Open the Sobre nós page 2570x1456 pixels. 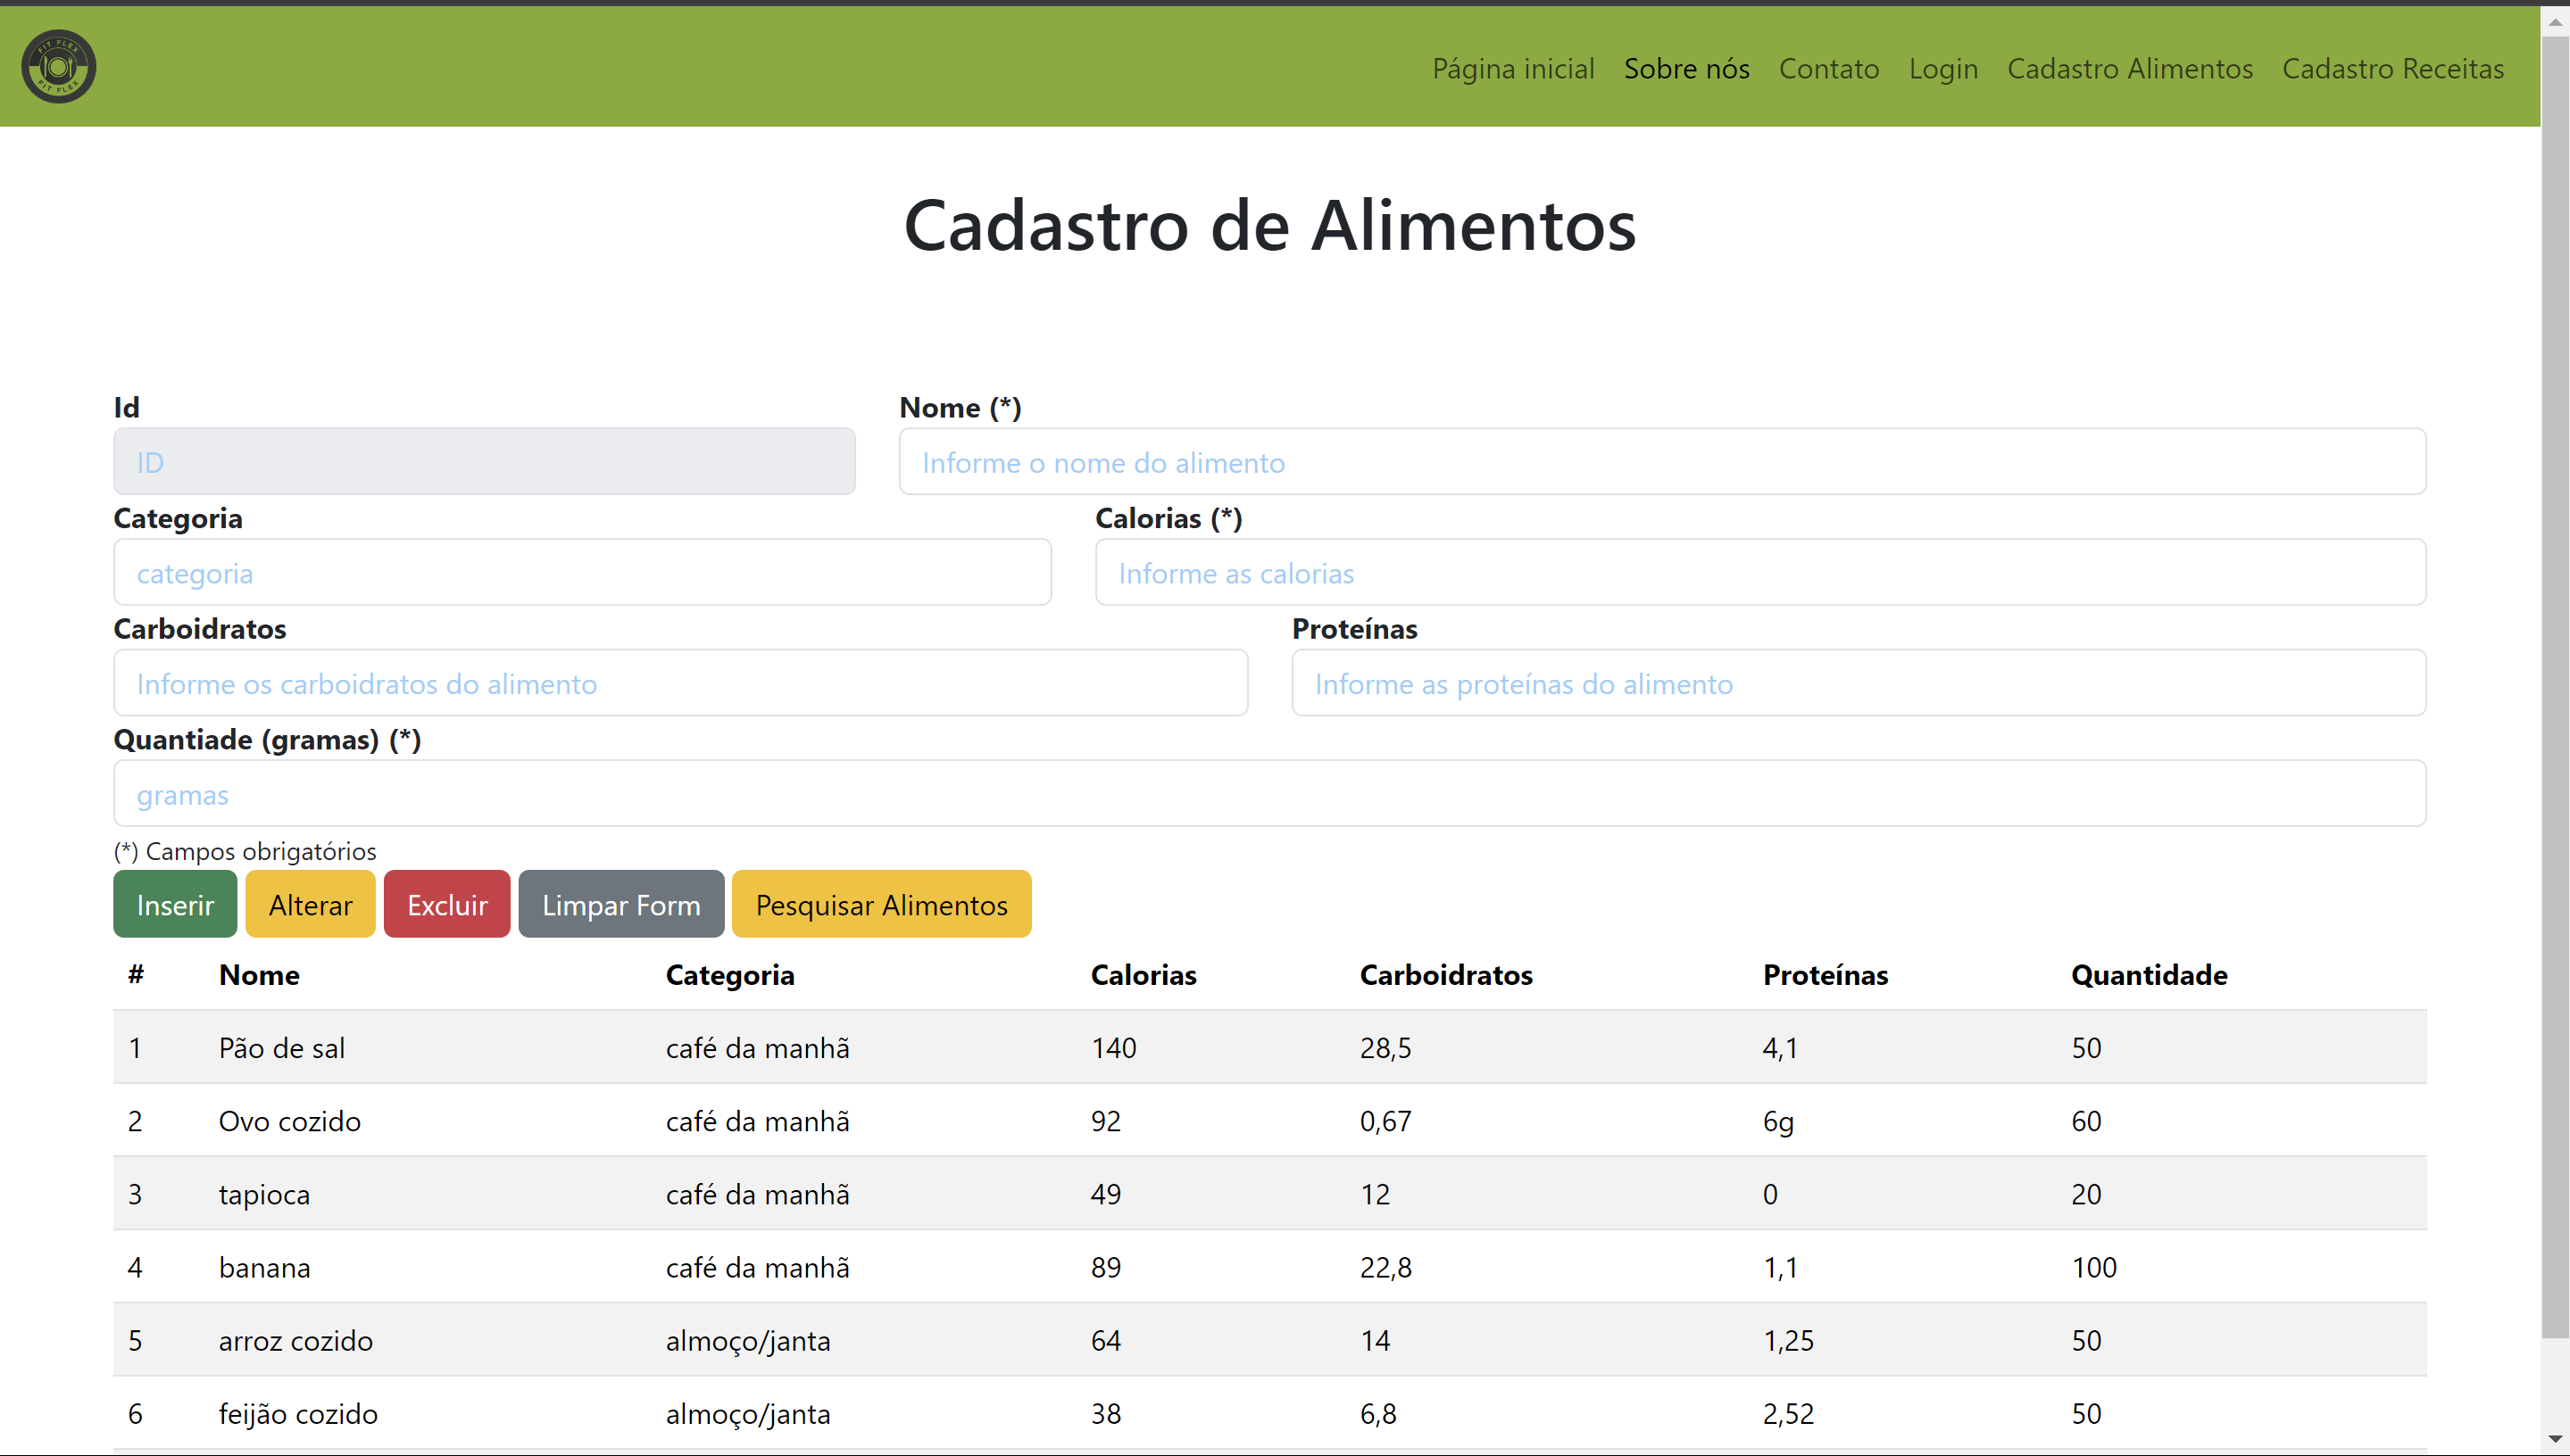point(1686,68)
